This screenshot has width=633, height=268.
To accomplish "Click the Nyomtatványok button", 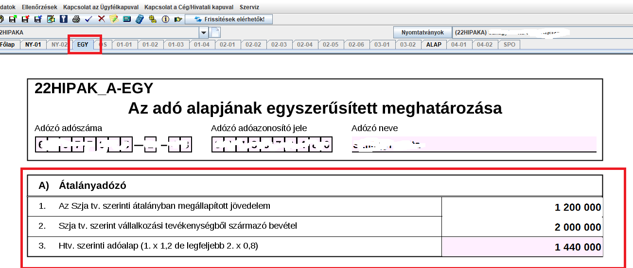I will click(422, 33).
